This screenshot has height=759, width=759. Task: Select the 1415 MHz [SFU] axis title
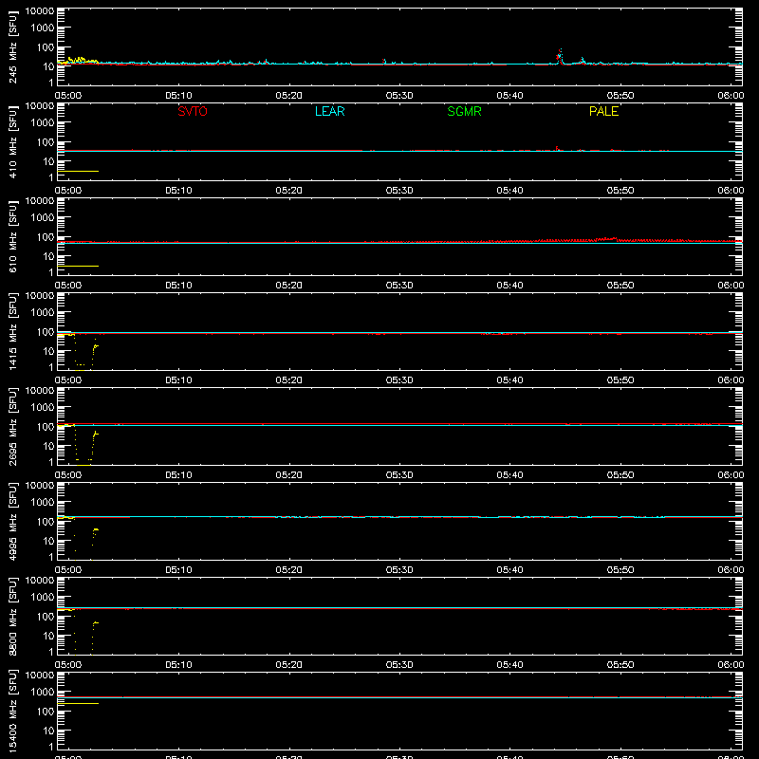click(13, 331)
